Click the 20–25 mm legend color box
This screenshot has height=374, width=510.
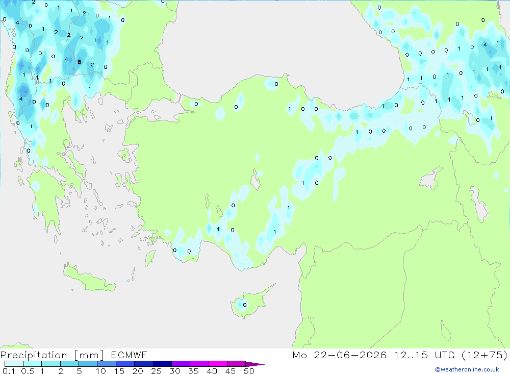click(143, 364)
